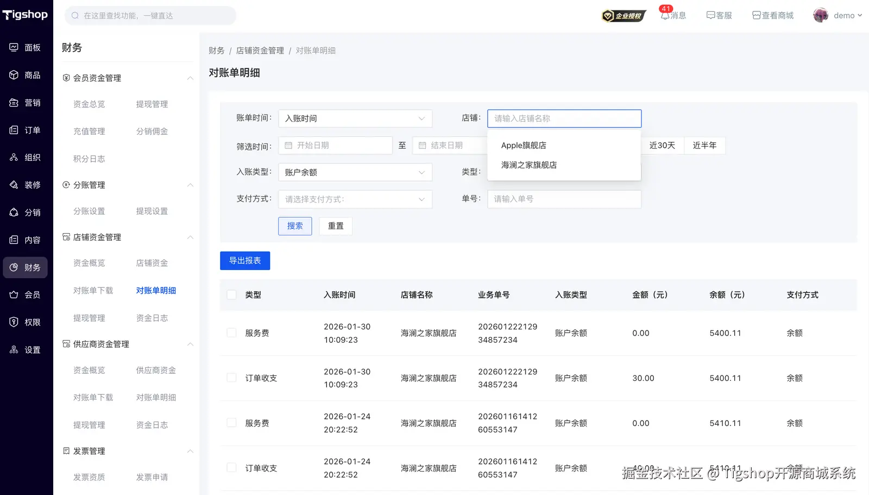Click the 开始日期 start date field
The height and width of the screenshot is (495, 869).
[335, 146]
